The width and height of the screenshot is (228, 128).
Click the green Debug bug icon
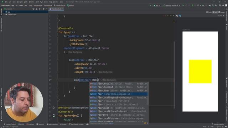[192, 5]
